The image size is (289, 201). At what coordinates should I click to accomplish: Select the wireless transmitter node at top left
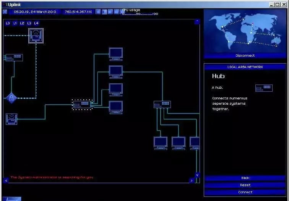(x=36, y=36)
